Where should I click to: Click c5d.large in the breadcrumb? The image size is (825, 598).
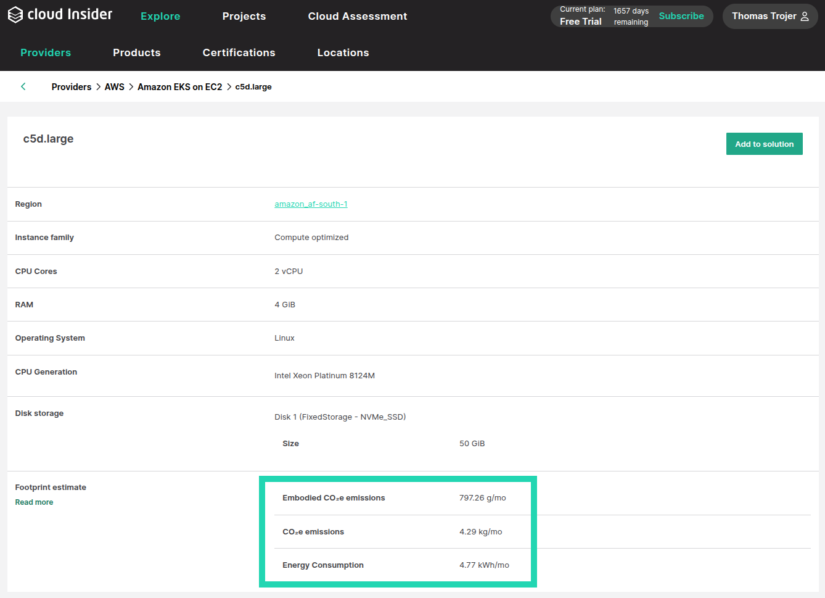click(x=253, y=87)
